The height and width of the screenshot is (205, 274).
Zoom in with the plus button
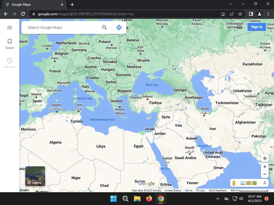click(x=265, y=167)
